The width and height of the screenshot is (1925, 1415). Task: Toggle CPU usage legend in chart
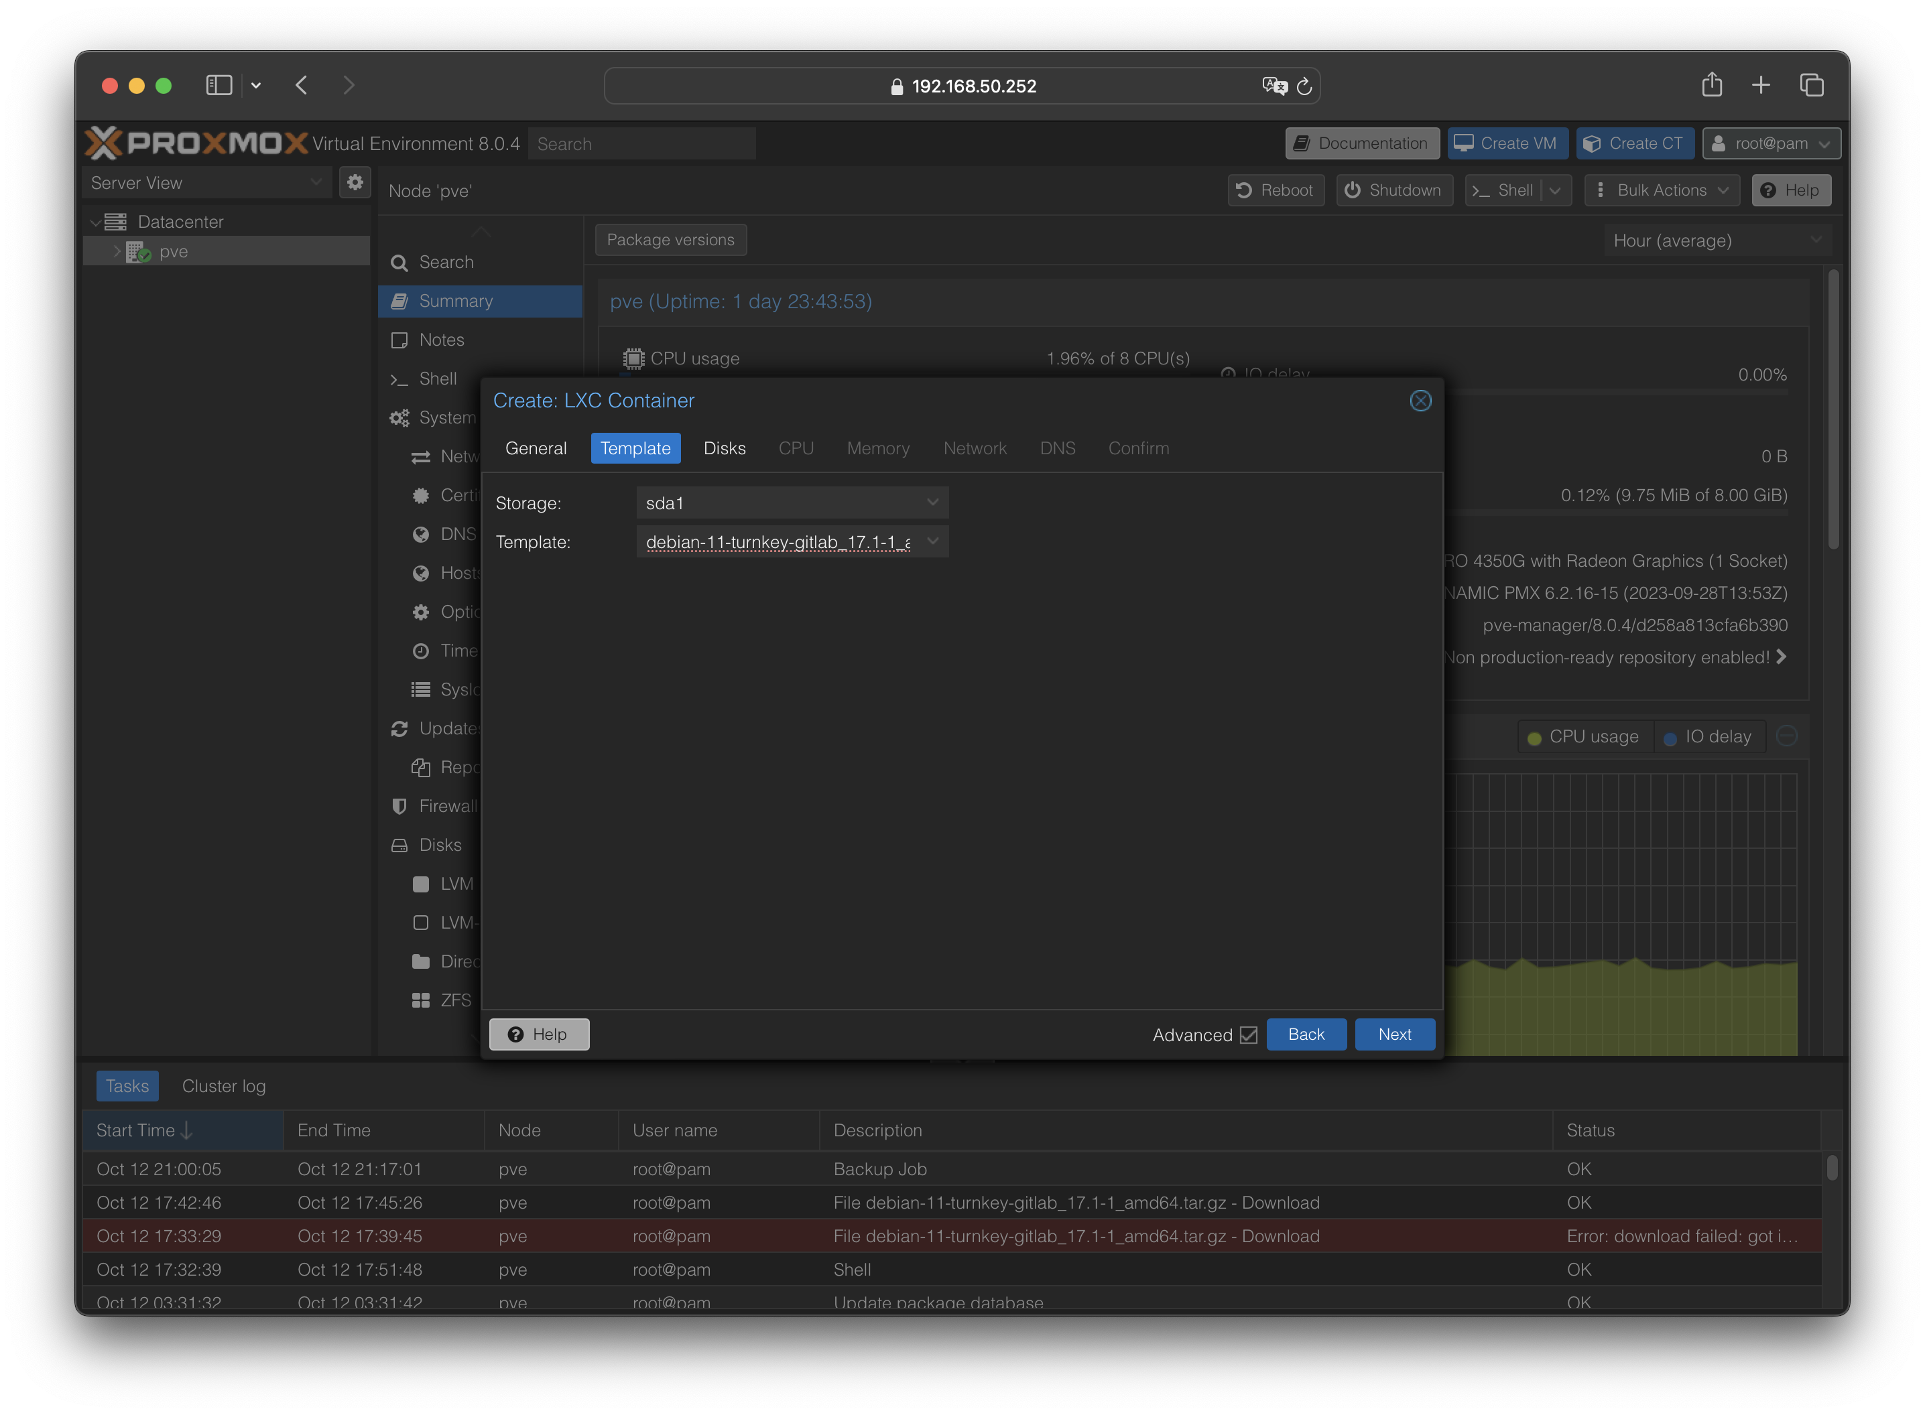coord(1583,736)
